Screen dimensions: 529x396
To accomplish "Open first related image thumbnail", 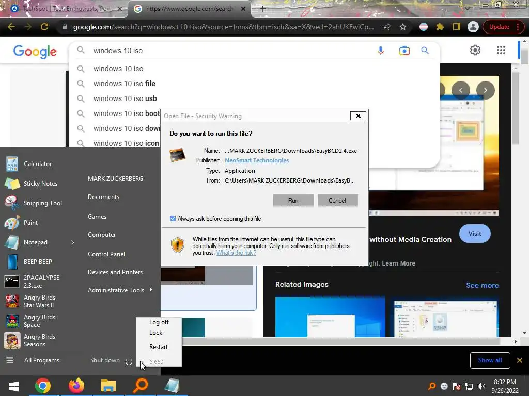I will point(330,317).
